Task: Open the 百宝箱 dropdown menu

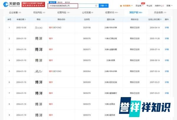Action: tap(140, 6)
